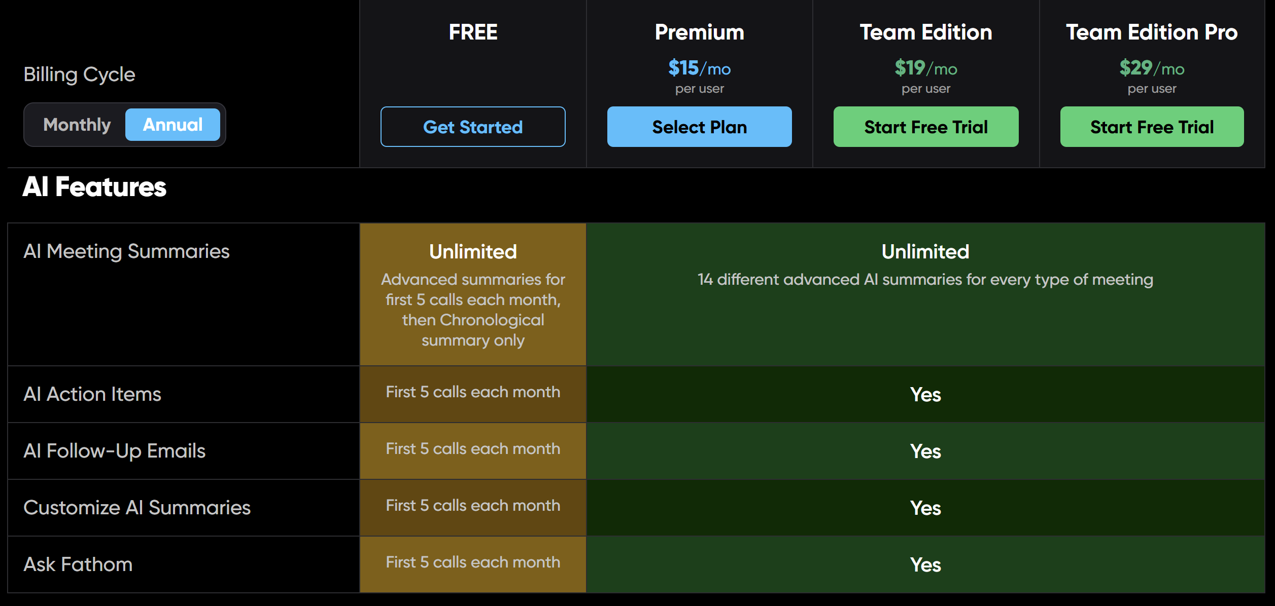Click the Billing Cycle label

[79, 74]
